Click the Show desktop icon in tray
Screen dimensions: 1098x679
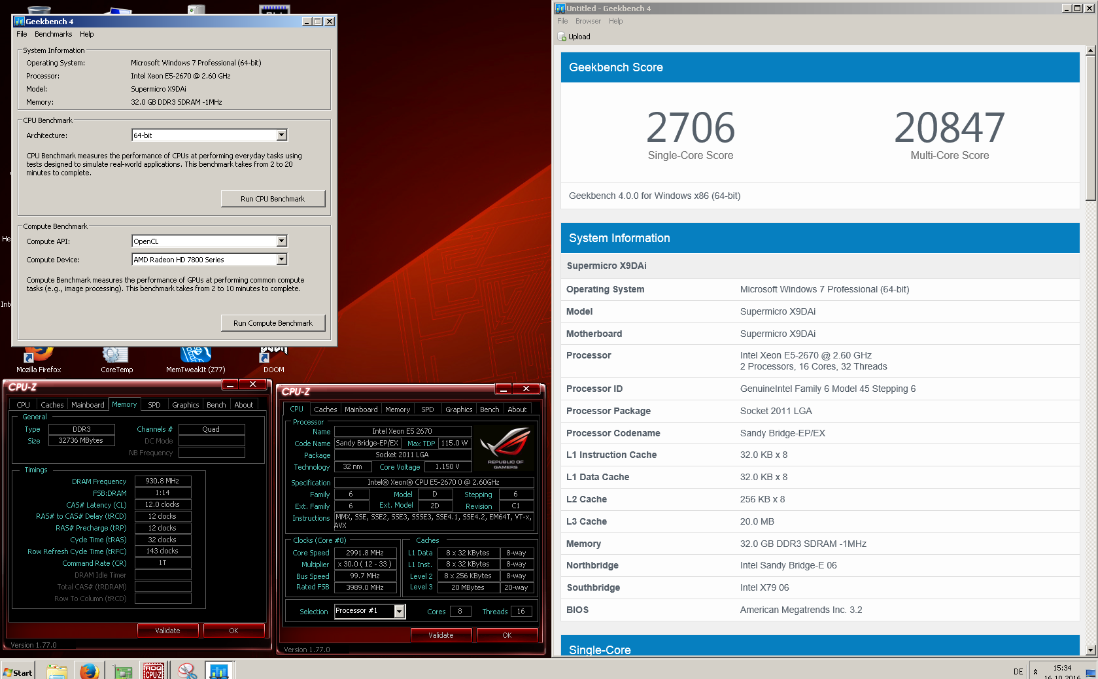click(1090, 673)
